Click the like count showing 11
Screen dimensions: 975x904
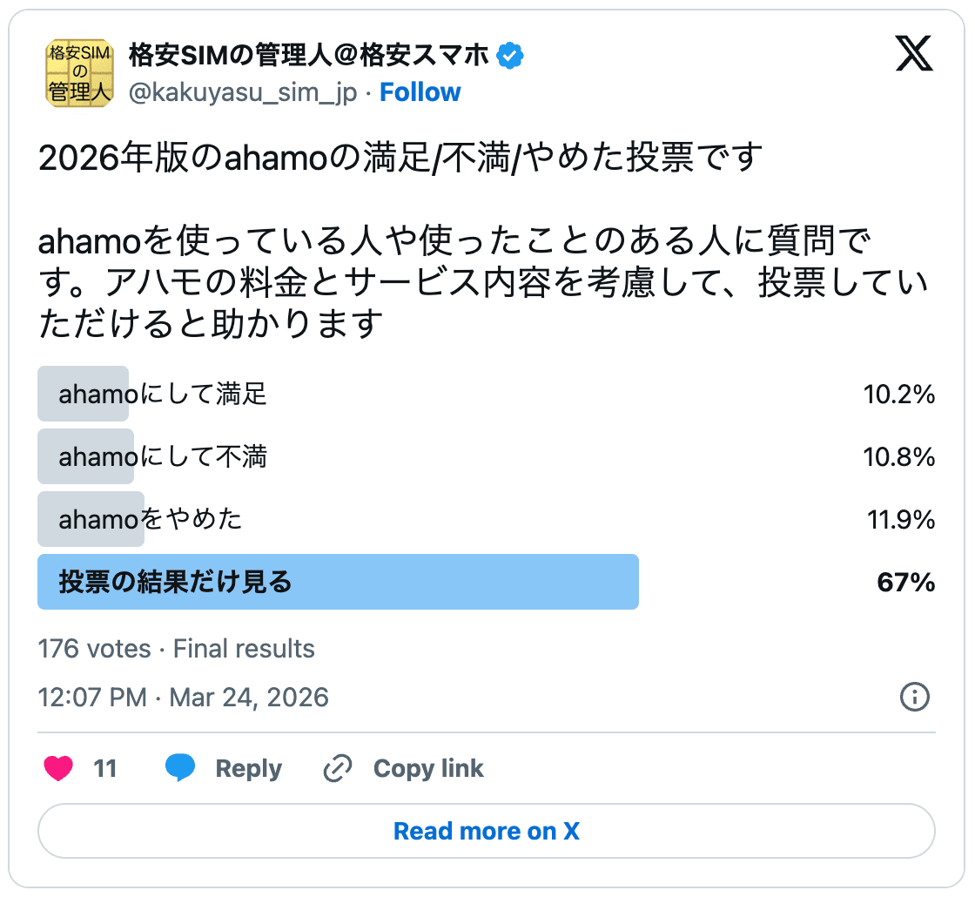pos(104,768)
